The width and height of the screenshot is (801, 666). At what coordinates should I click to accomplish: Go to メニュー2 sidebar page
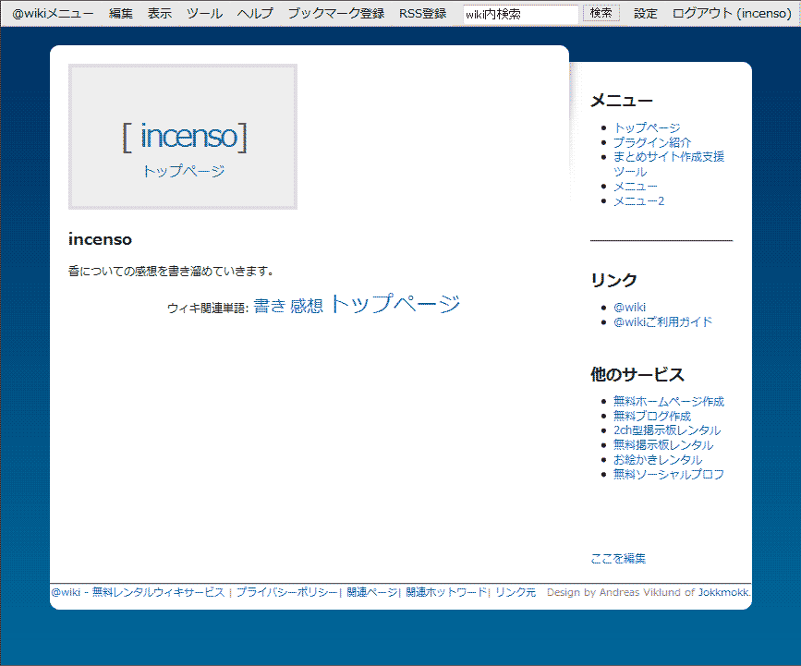pos(637,201)
